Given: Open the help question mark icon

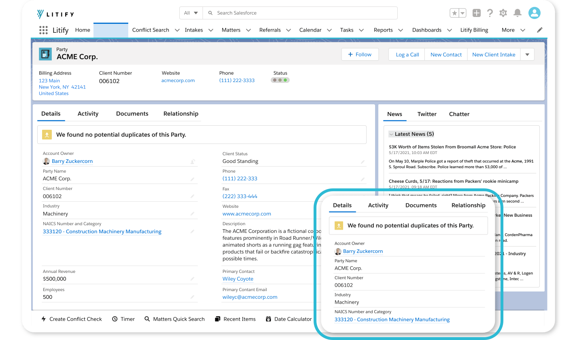Looking at the screenshot, I should point(490,13).
